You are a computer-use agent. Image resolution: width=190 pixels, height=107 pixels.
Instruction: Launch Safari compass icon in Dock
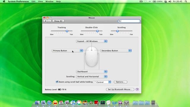point(49,103)
